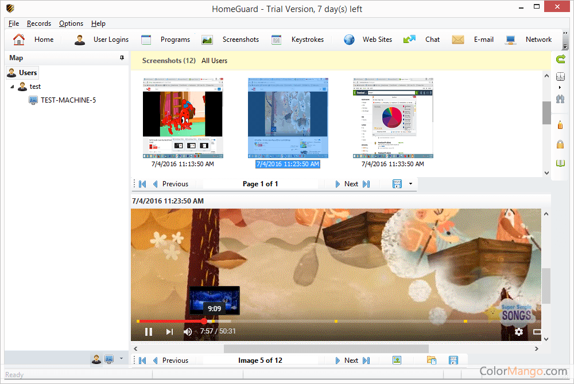Click the orange padlock icon
Image resolution: width=574 pixels, height=384 pixels.
pyautogui.click(x=561, y=144)
